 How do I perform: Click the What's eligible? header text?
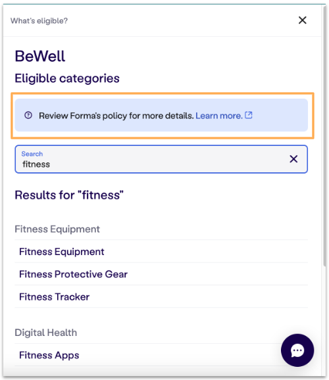39,21
